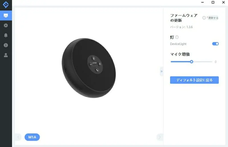This screenshot has height=147, width=228.
Task: Open the user account icon in sidebar
Action: pyautogui.click(x=6, y=55)
